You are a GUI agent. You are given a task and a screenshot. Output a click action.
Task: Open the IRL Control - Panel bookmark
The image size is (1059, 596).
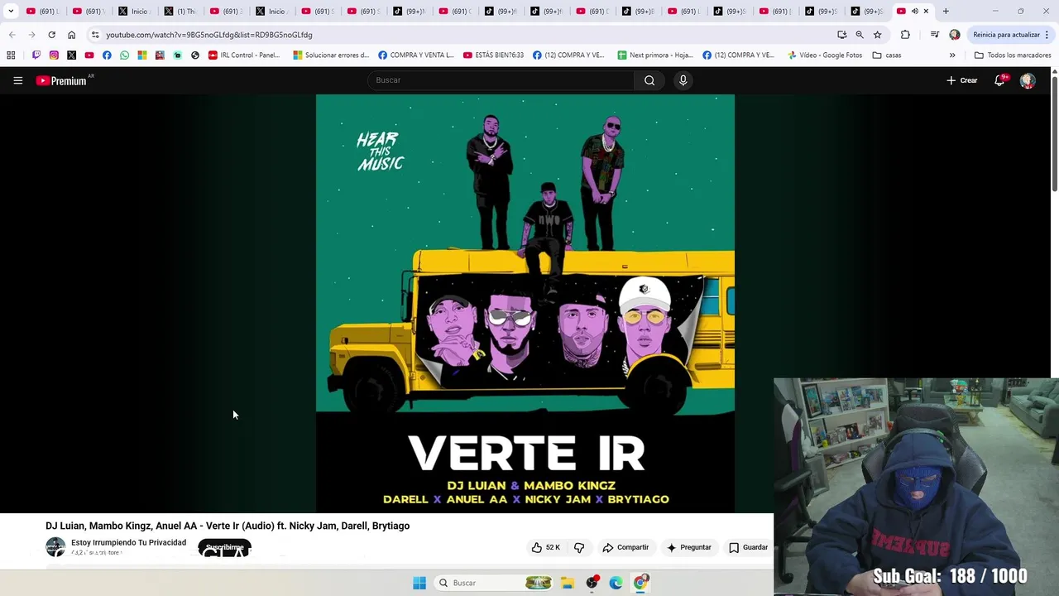(244, 55)
